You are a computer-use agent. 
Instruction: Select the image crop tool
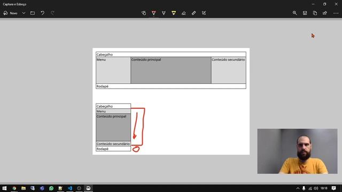pos(204,13)
